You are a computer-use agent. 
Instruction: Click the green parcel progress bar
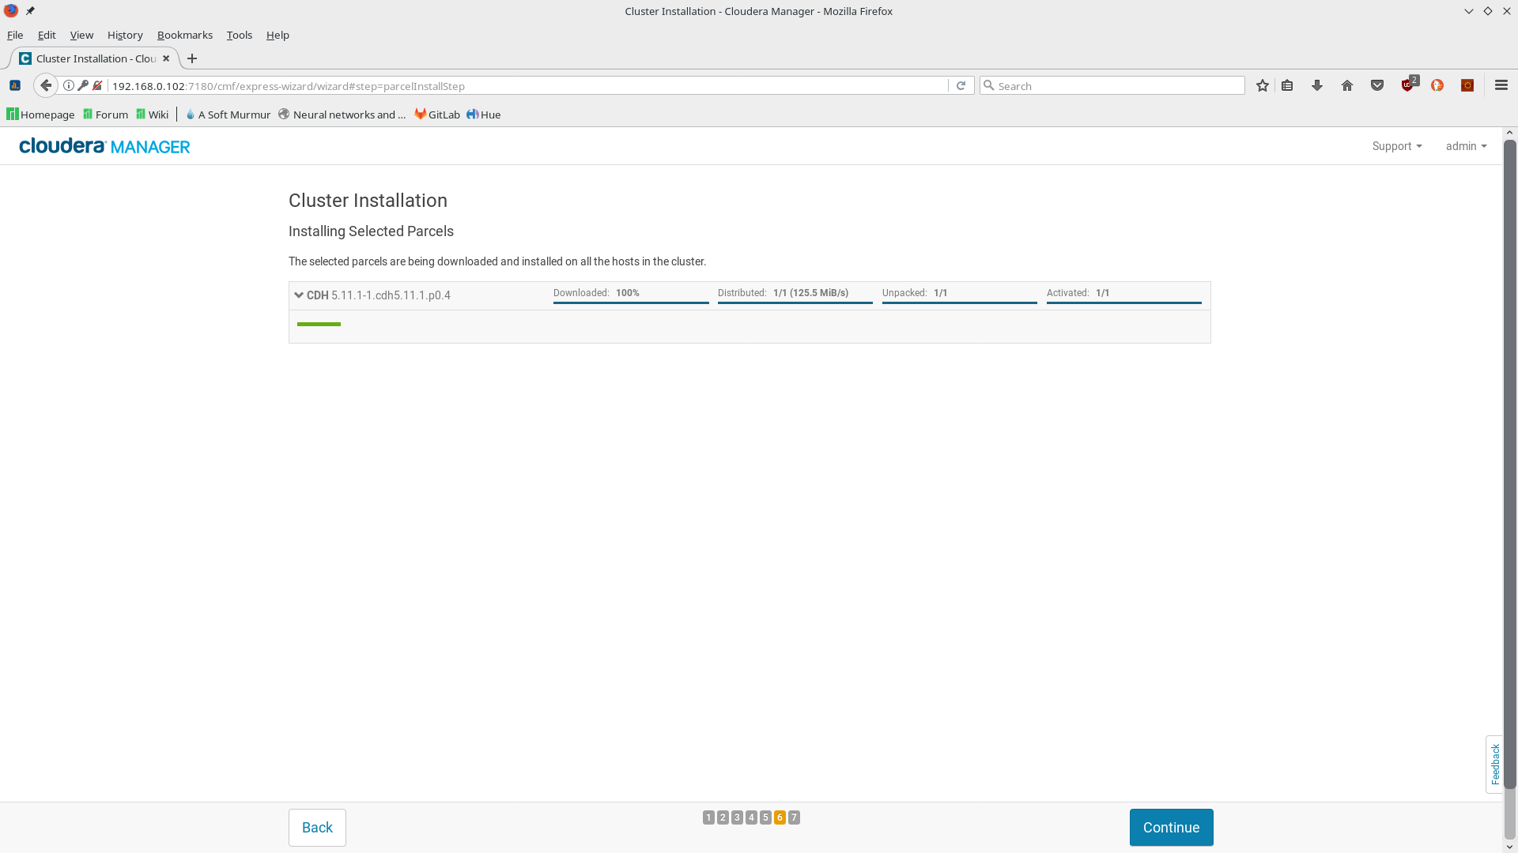[319, 324]
